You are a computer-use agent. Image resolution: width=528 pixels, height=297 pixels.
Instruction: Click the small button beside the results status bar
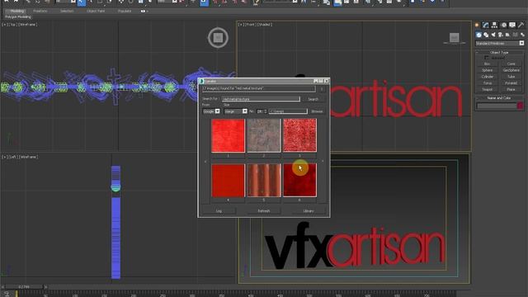(322, 89)
